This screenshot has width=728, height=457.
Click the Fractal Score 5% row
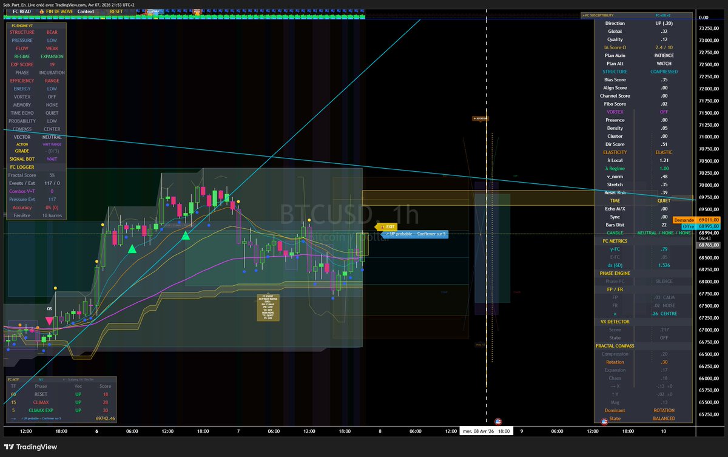coord(36,175)
